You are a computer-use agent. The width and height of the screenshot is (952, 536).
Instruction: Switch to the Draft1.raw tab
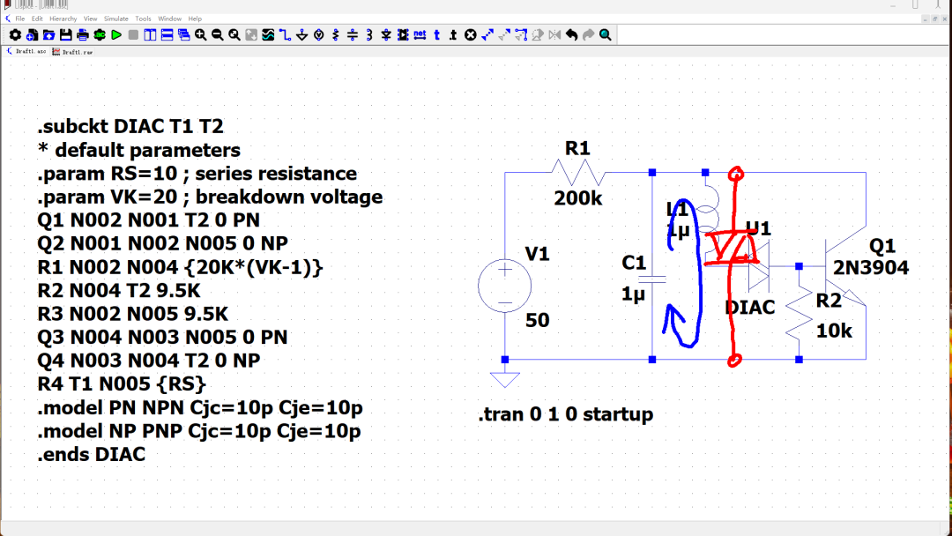[73, 52]
